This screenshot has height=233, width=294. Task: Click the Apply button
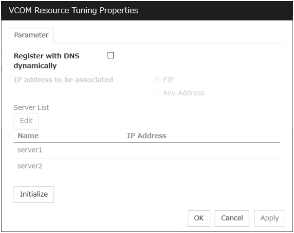[x=269, y=218]
